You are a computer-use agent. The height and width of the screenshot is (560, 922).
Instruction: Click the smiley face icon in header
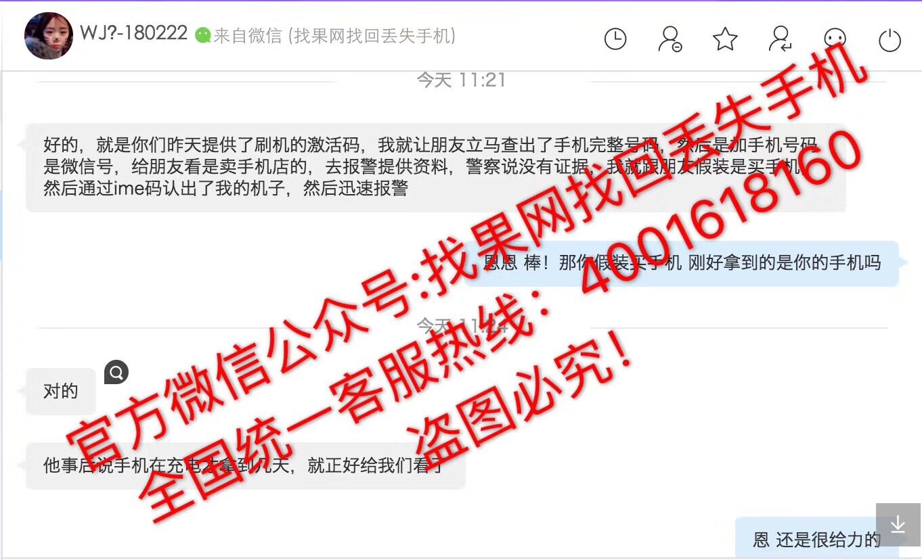pos(835,39)
